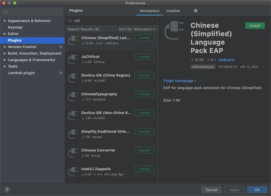Select the ChineseTypography plugin title

tap(99, 94)
